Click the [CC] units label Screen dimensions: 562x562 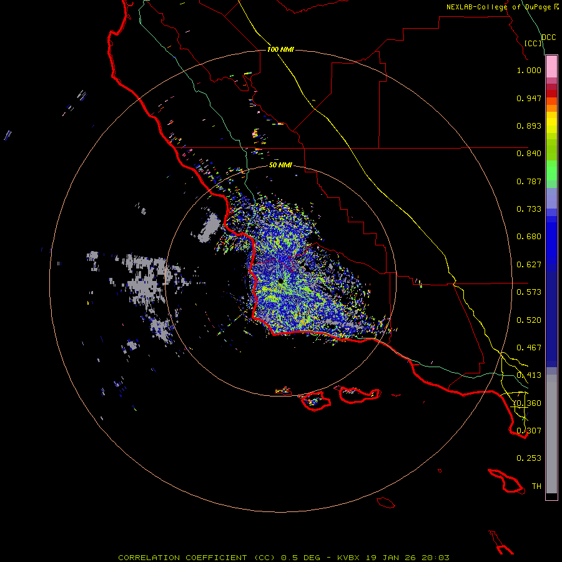click(x=533, y=43)
